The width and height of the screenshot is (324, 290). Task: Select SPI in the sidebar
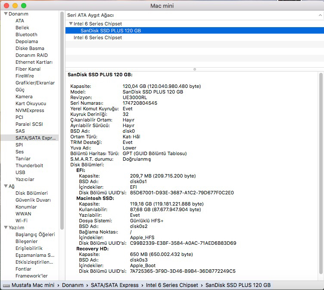(19, 145)
